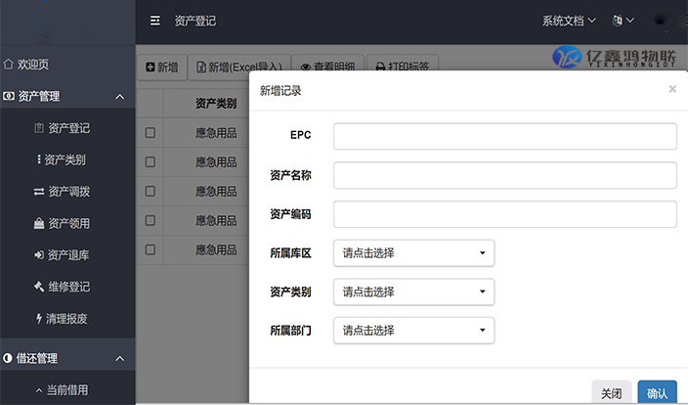
Task: Open 当前借用 in the sidebar
Action: (67, 389)
